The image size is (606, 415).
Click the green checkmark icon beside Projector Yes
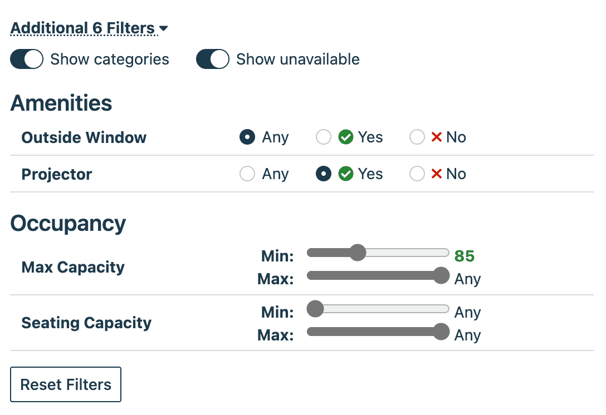(x=345, y=174)
